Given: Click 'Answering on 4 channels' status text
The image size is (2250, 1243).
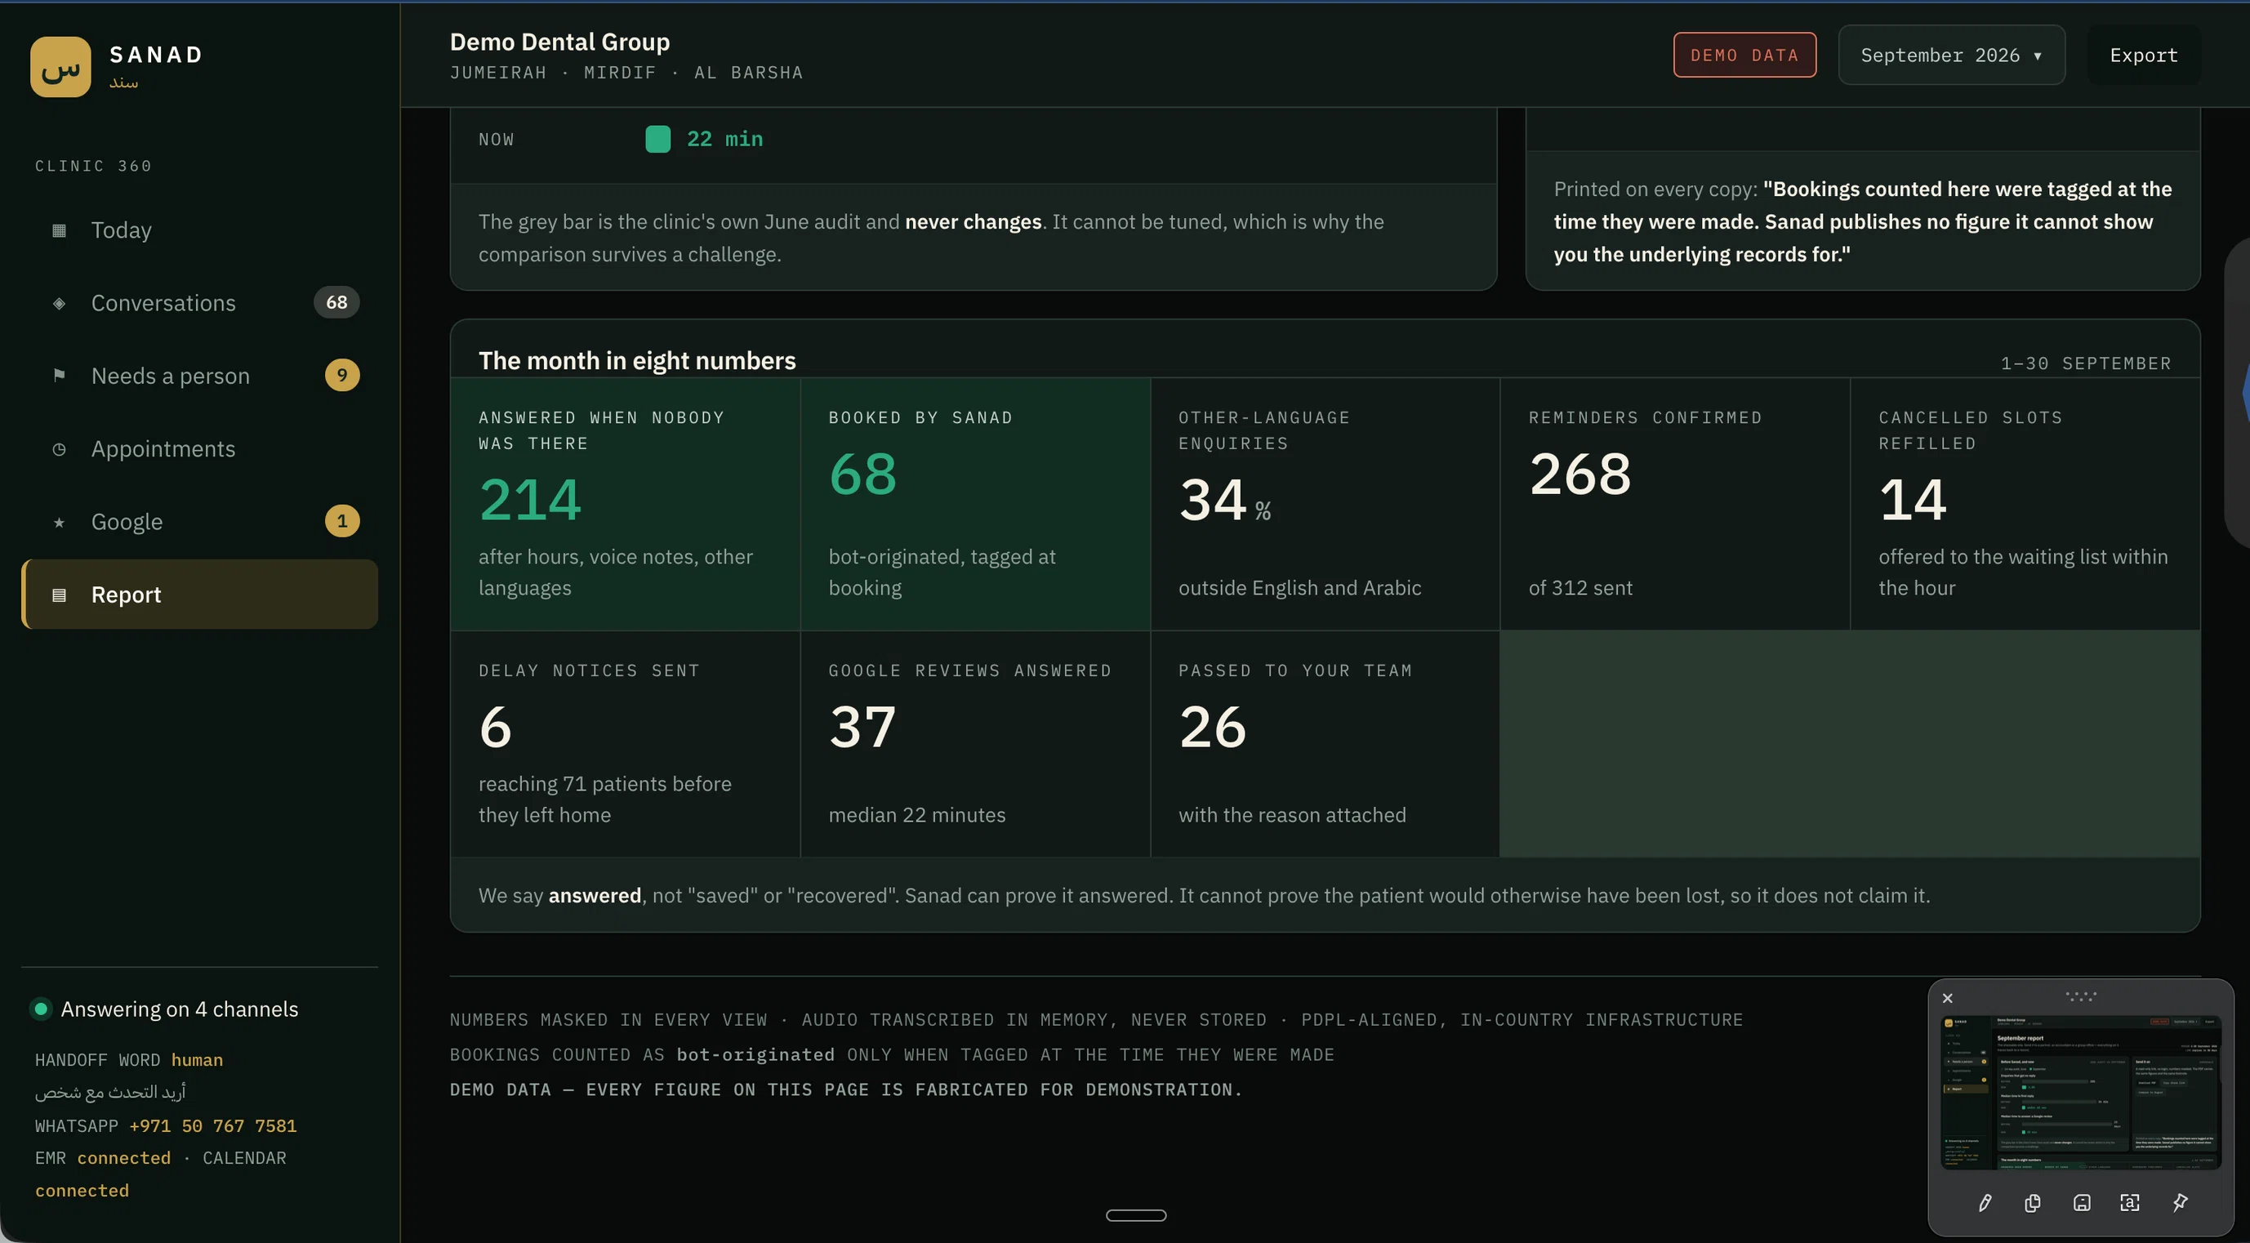Looking at the screenshot, I should 180,1009.
